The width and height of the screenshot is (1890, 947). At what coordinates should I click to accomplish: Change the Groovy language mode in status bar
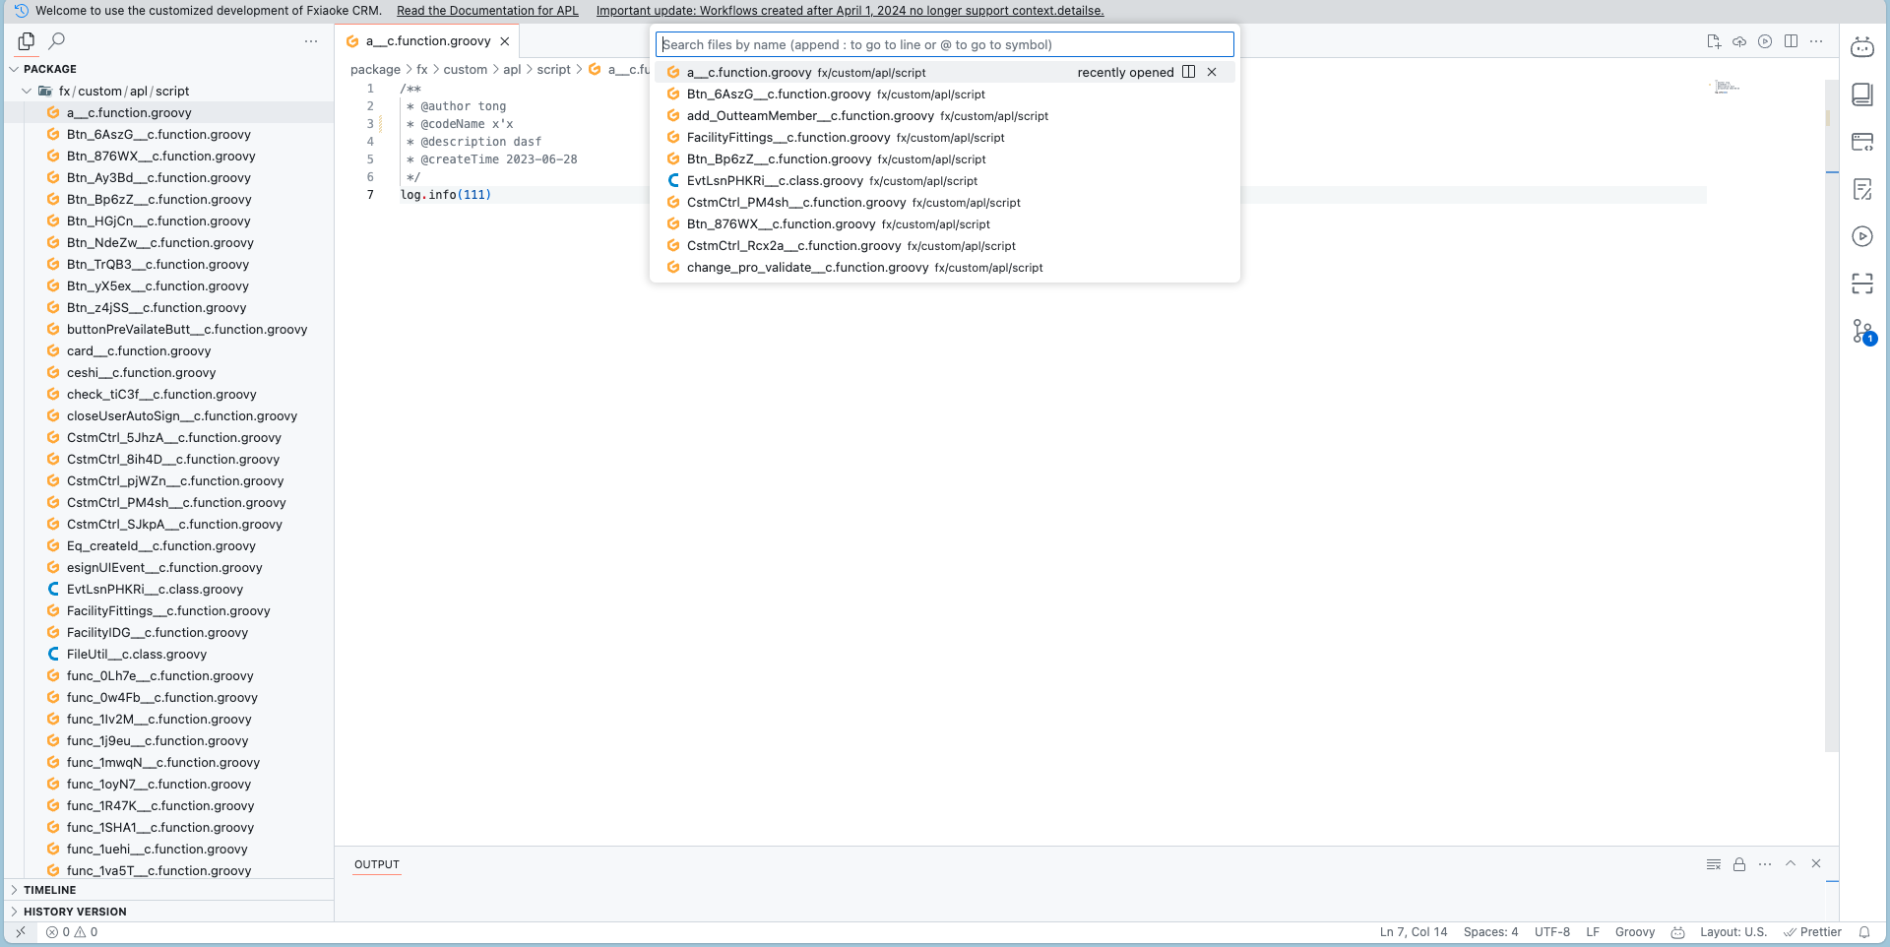click(x=1634, y=932)
